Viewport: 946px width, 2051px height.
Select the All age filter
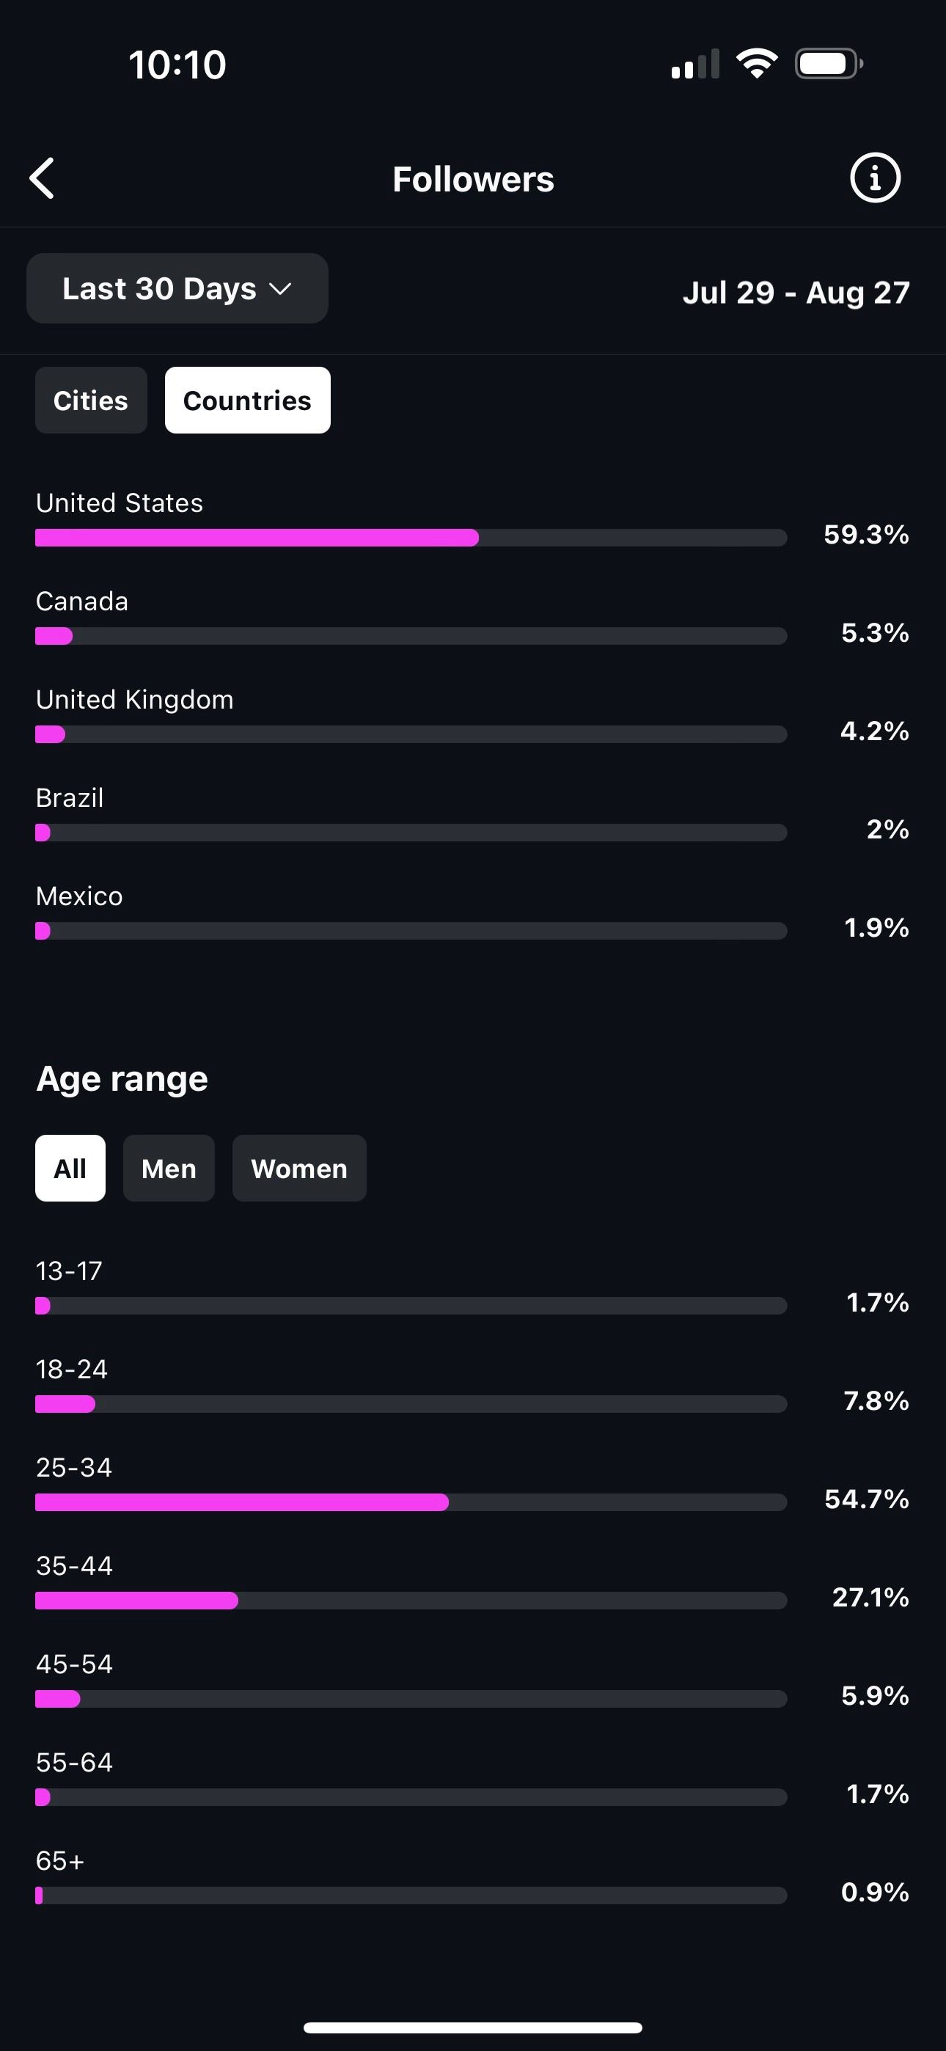click(x=70, y=1168)
